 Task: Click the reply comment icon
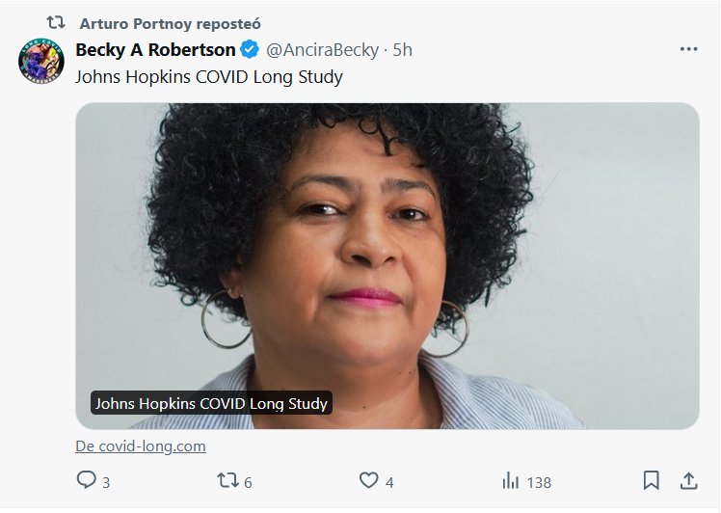coord(87,480)
